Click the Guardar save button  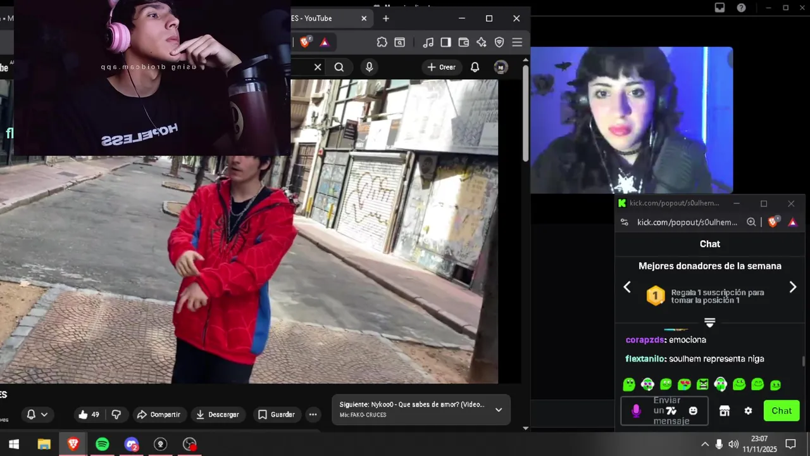coord(277,415)
